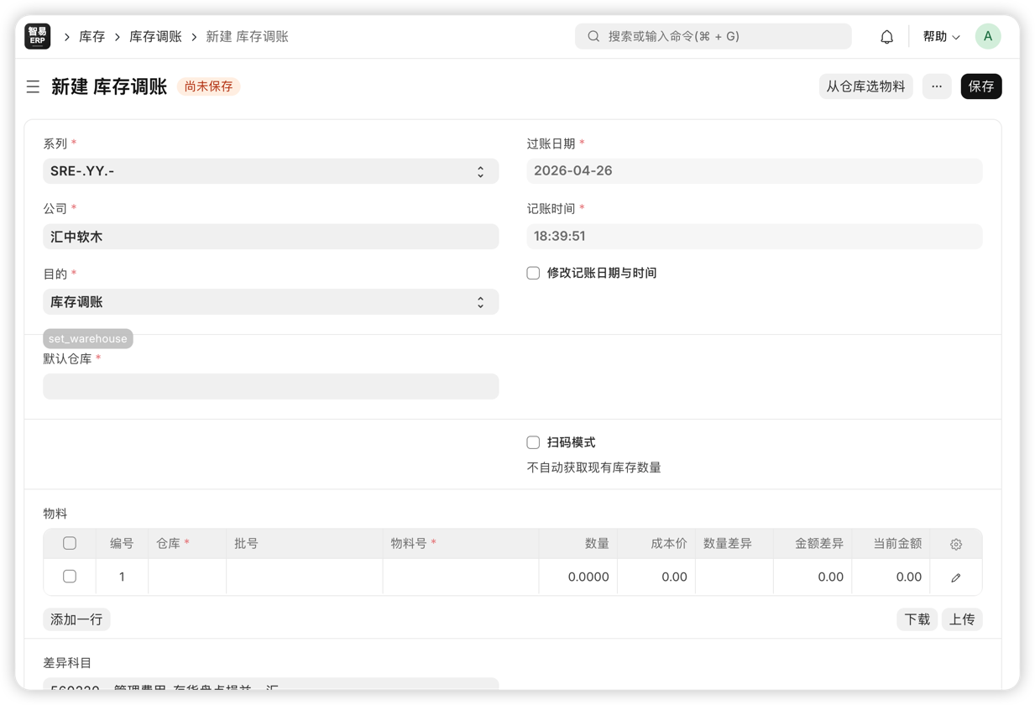The height and width of the screenshot is (705, 1035).
Task: Click row 1 批号 cell
Action: pyautogui.click(x=305, y=577)
